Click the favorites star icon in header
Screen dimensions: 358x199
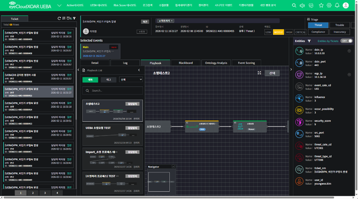point(321,6)
